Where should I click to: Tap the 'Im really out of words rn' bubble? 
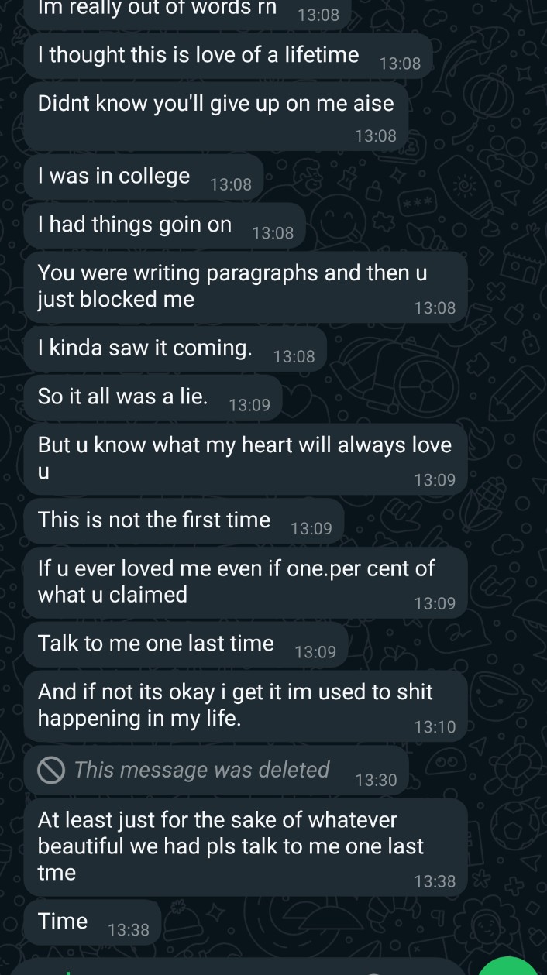pos(155,9)
